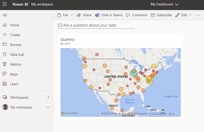The width and height of the screenshot is (204, 132).
Task: Click the Data hub cylinder icon
Action: click(x=5, y=54)
